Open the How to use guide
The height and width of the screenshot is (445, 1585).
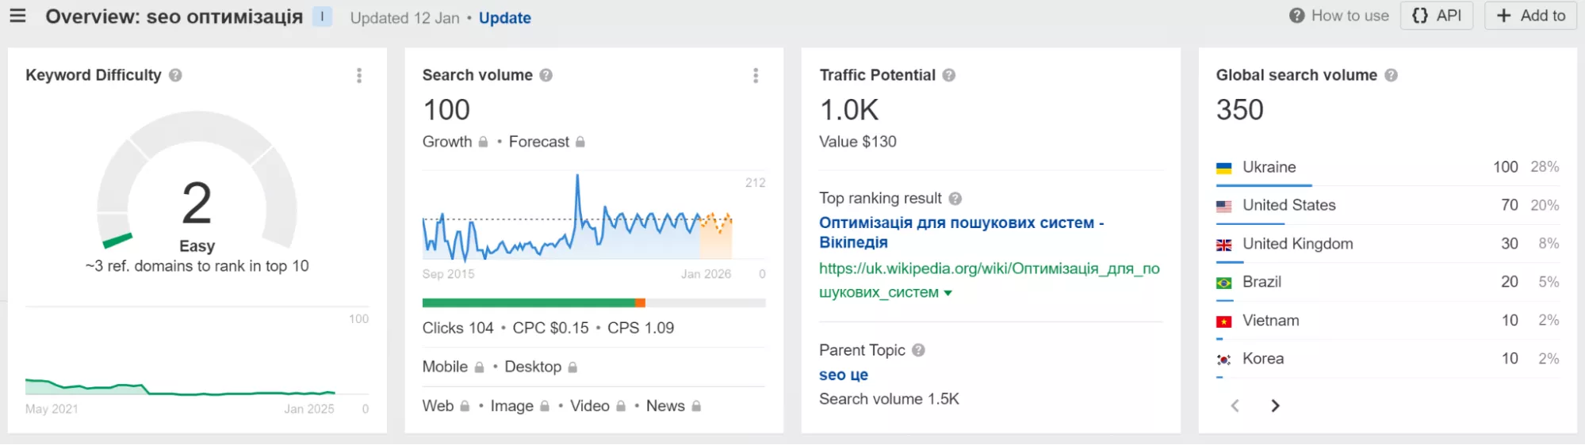click(1339, 16)
